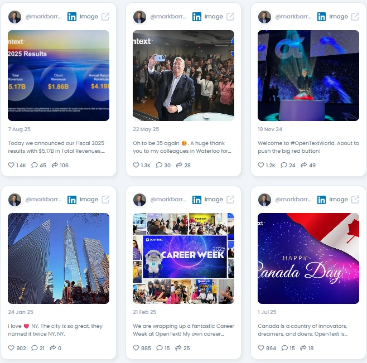The width and height of the screenshot is (367, 363).
Task: Click comment icon on 1 Jul 25 post
Action: (284, 348)
